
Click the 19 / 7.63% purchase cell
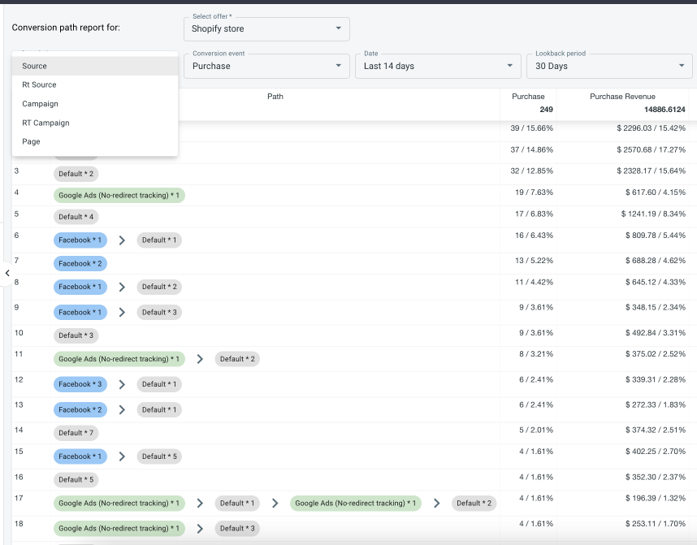[x=534, y=192]
